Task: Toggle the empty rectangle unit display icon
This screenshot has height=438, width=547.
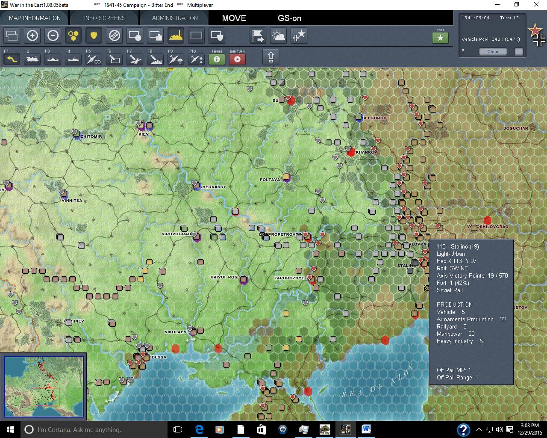Action: point(197,36)
